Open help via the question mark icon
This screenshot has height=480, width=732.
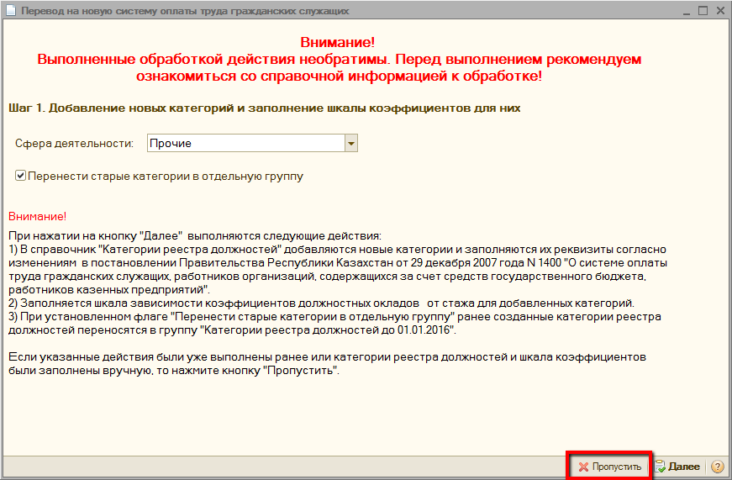click(x=718, y=467)
